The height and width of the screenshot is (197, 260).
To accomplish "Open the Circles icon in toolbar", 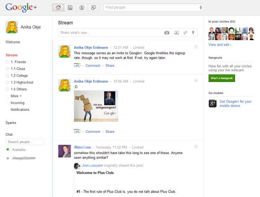I will pos(94,8).
